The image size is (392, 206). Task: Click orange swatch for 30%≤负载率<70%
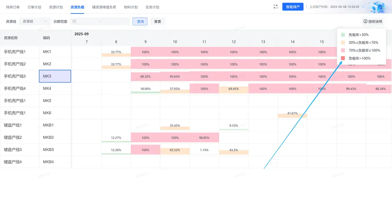343,42
